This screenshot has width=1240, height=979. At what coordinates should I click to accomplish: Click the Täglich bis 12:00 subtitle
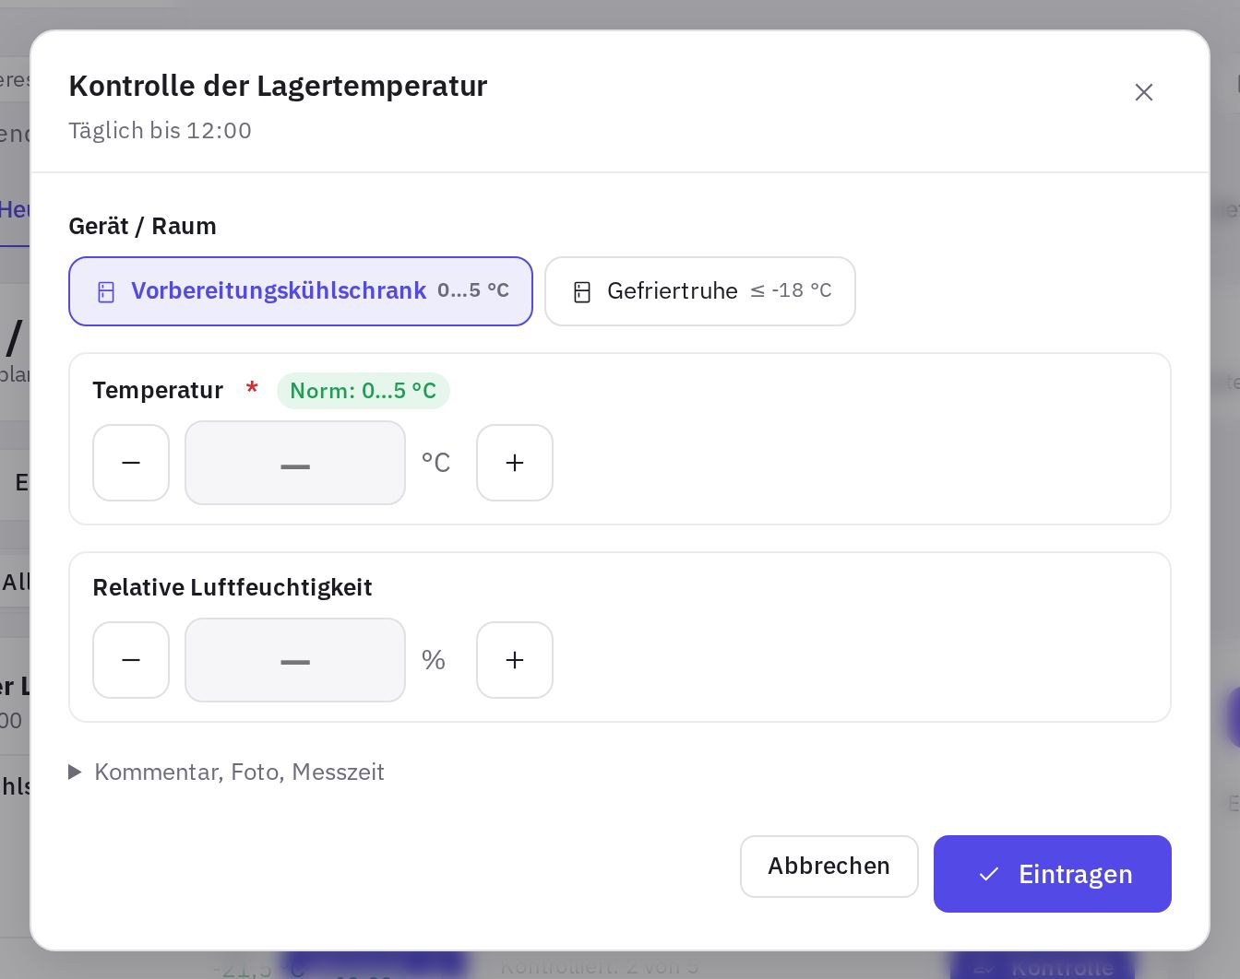click(161, 131)
